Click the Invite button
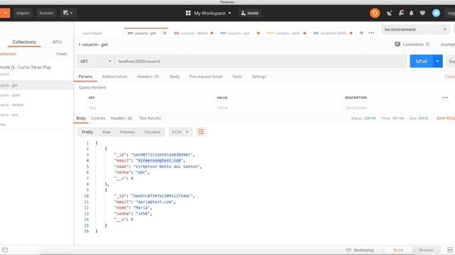Image resolution: width=455 pixels, height=255 pixels. tap(250, 13)
